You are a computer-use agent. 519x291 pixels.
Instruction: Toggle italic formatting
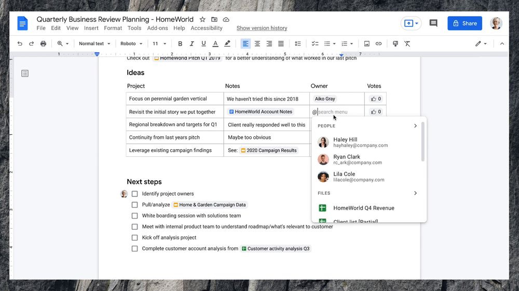coord(192,43)
